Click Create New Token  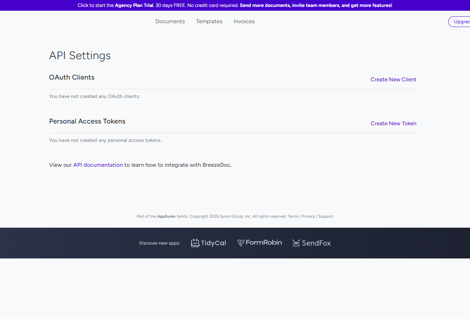point(393,123)
